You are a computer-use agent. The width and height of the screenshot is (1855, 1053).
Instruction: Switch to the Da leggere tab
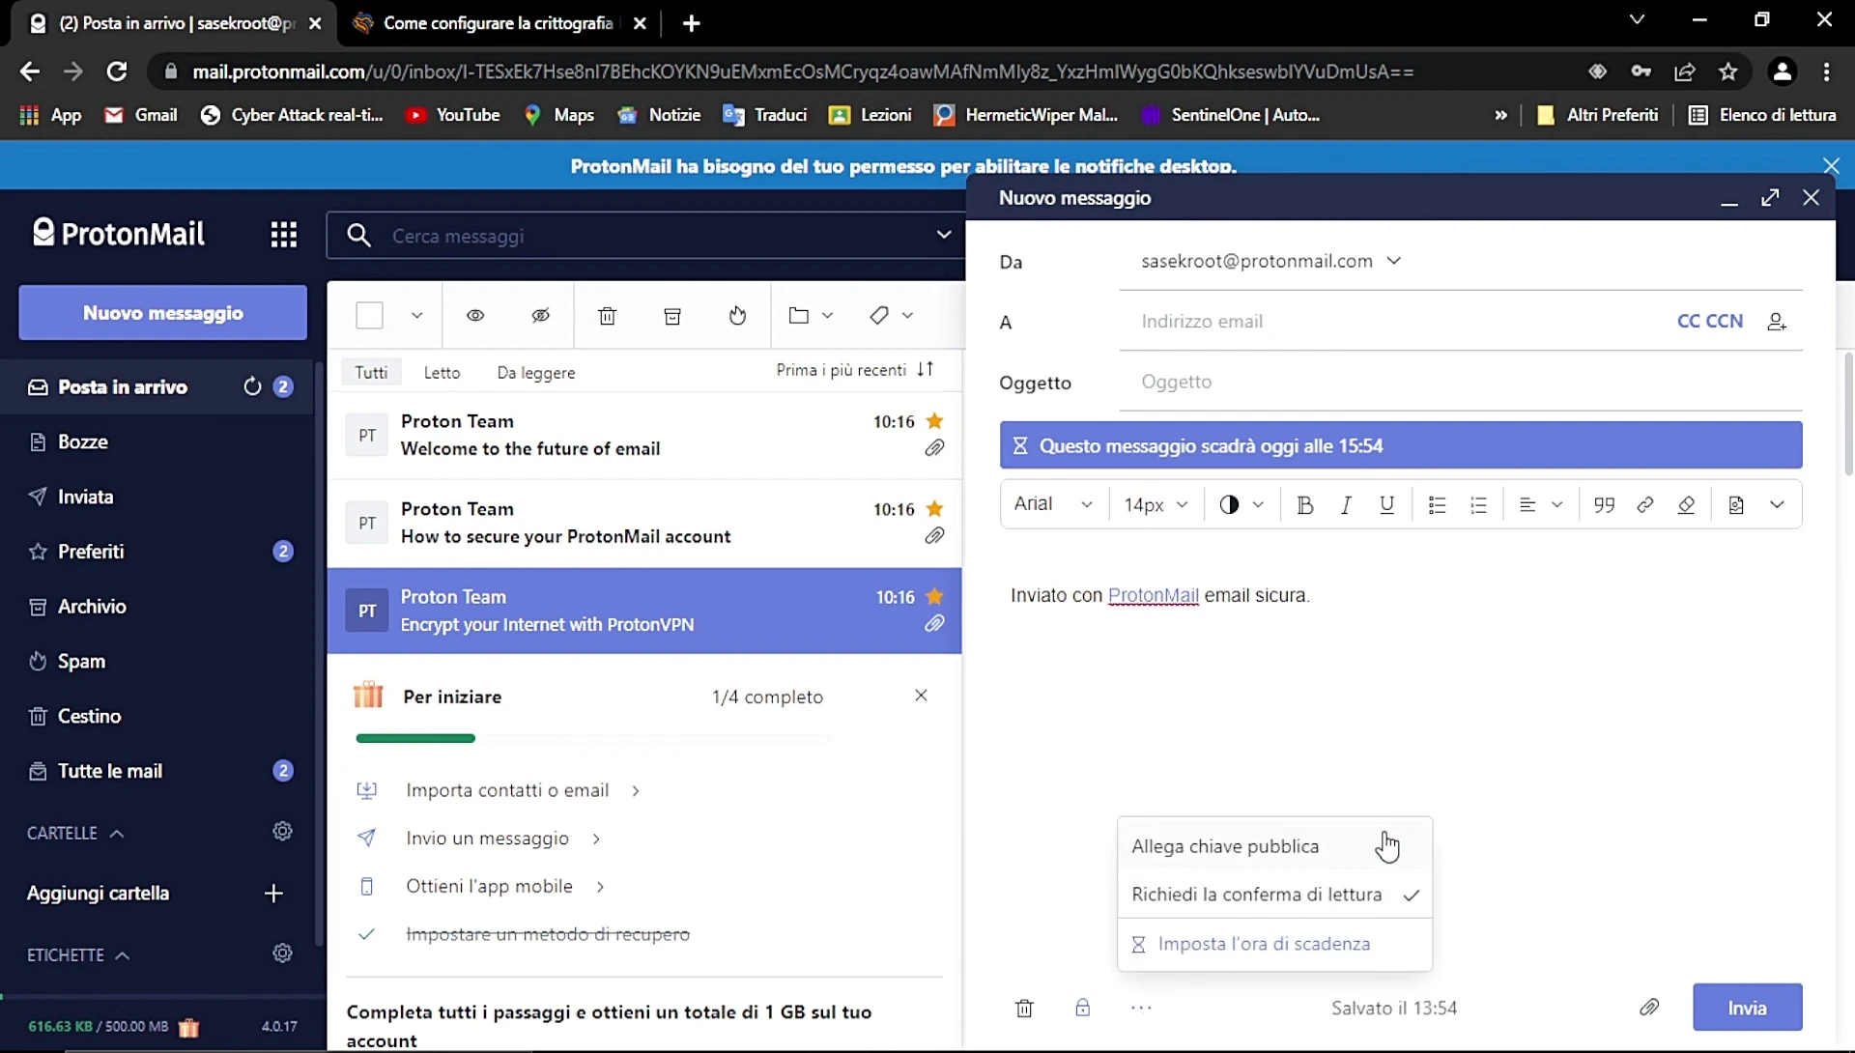click(536, 372)
